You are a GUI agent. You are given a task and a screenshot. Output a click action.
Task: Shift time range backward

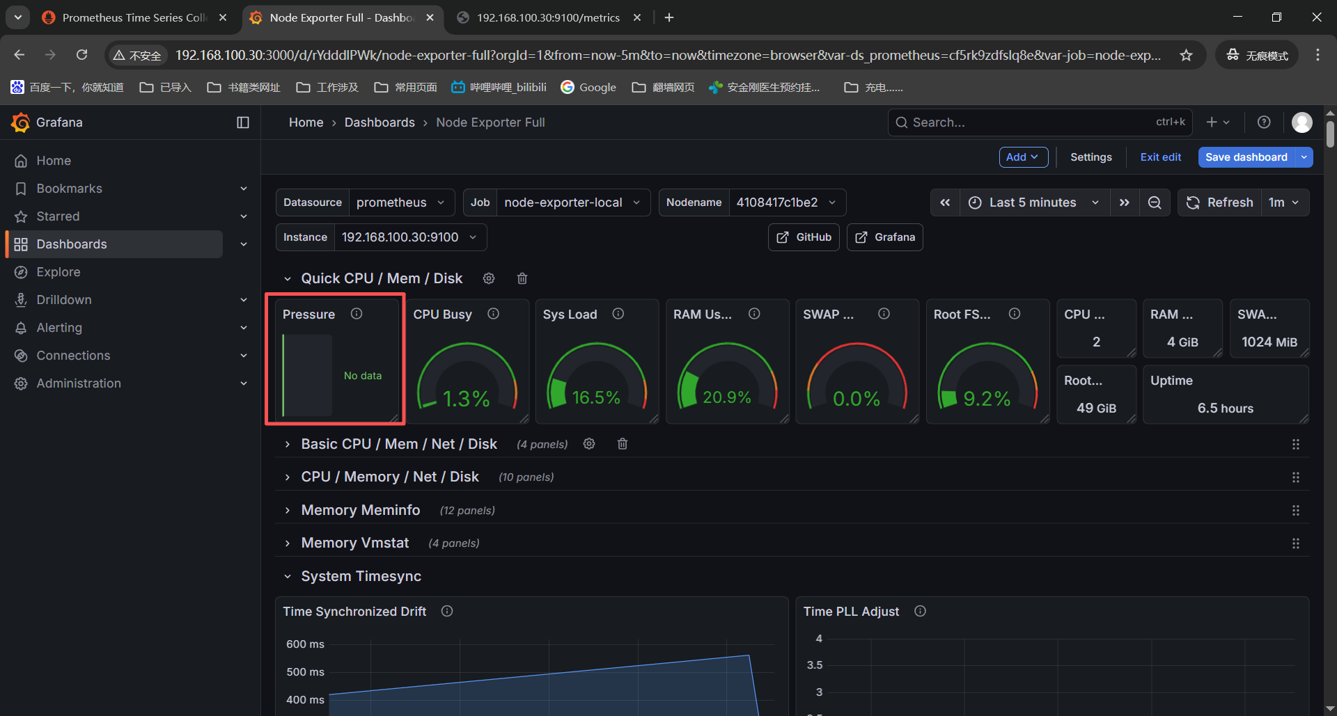tap(945, 202)
